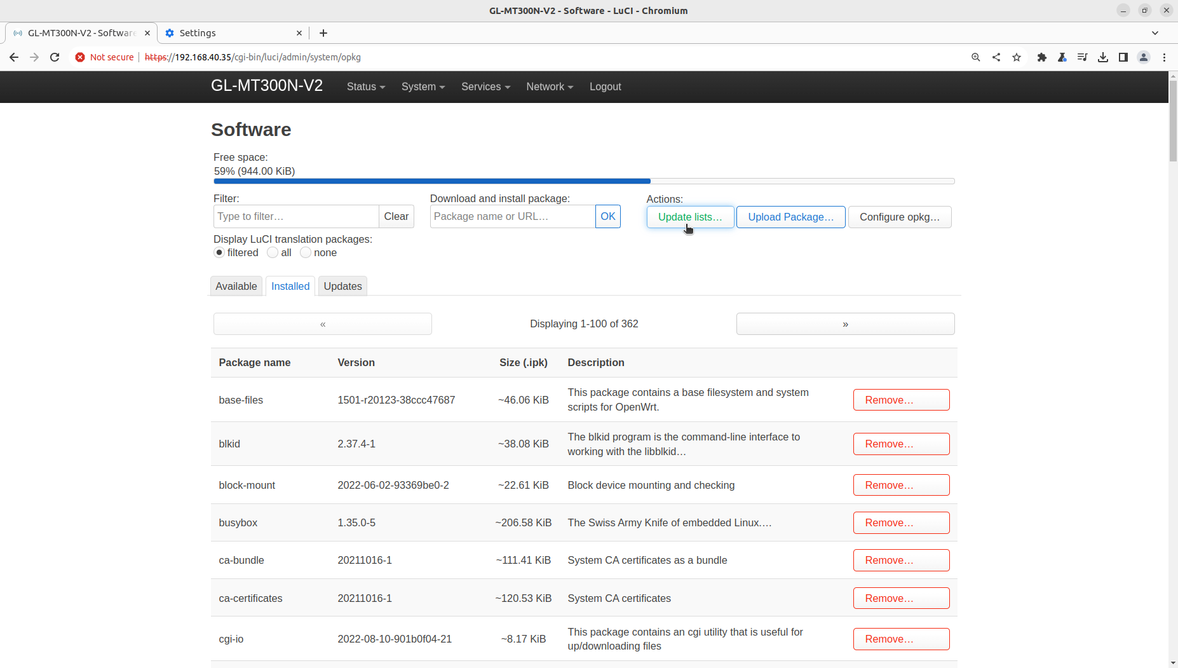This screenshot has height=668, width=1178.
Task: Click the browser address bar URL
Action: [253, 57]
